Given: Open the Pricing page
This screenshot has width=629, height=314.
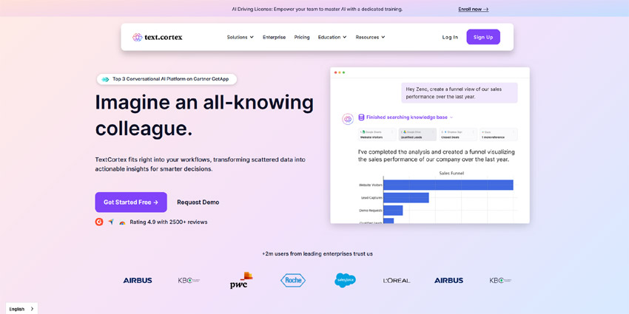Looking at the screenshot, I should pos(302,37).
